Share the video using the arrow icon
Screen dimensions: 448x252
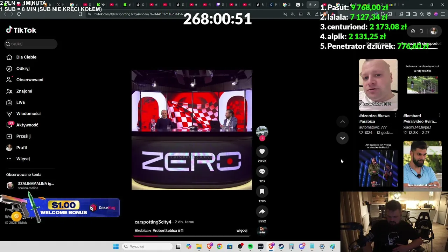[x=262, y=211]
